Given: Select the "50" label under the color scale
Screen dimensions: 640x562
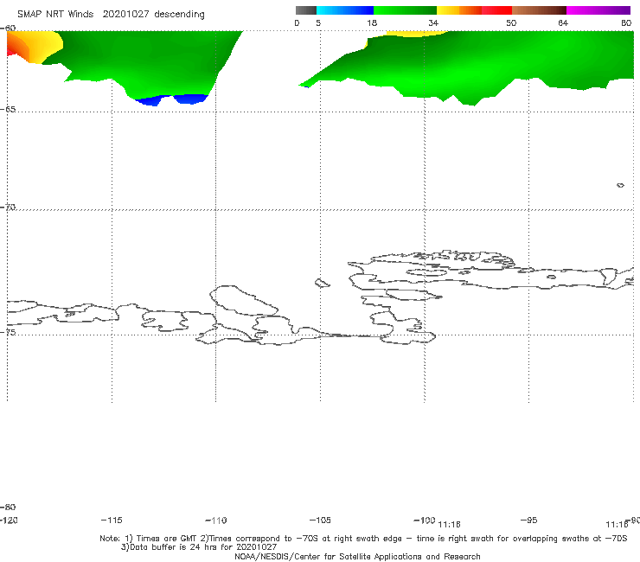Looking at the screenshot, I should [x=511, y=22].
